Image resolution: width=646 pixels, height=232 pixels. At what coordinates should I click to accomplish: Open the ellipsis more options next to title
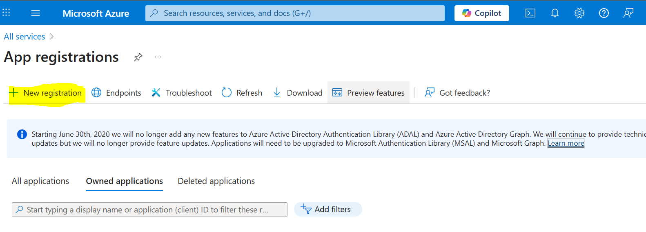158,57
